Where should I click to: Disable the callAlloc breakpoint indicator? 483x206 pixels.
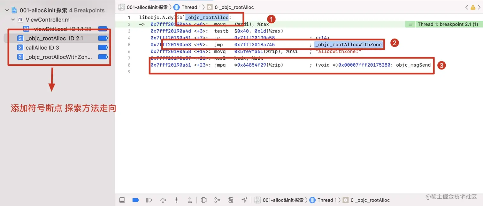[x=103, y=48]
